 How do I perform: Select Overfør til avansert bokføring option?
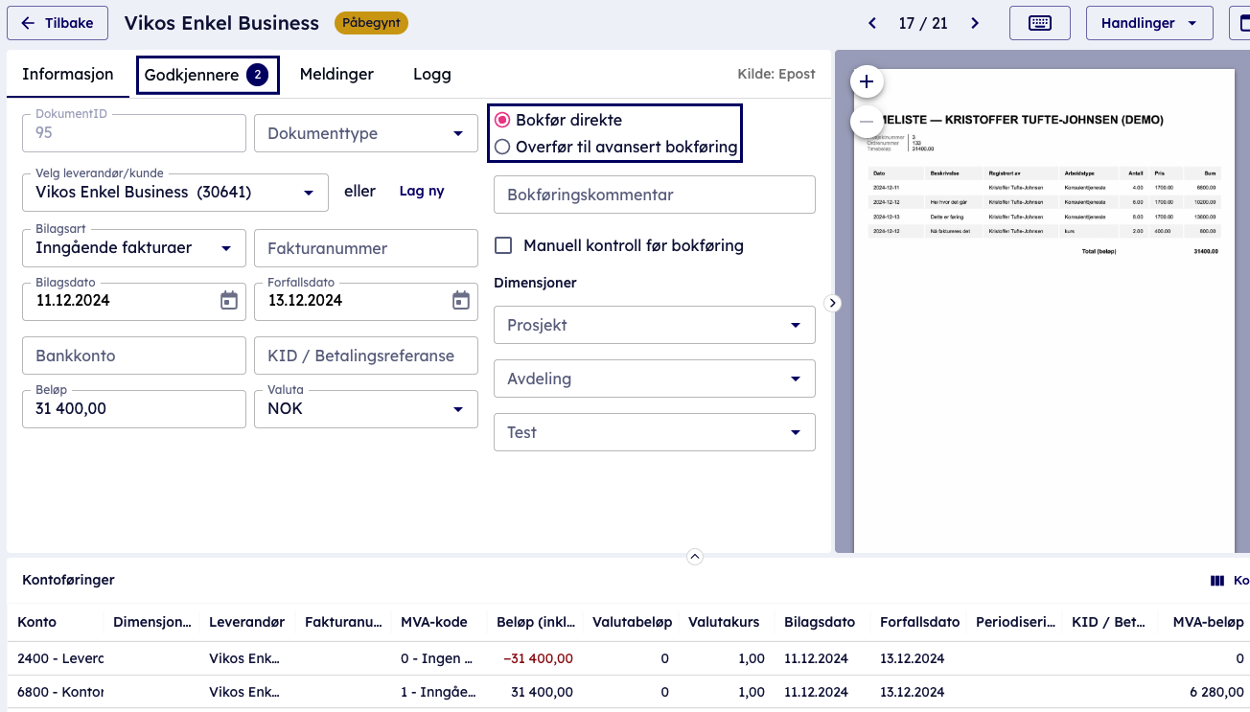coord(502,148)
